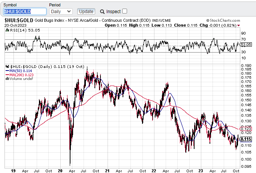Enable the Inspect checkbox
256x173 pixels.
click(x=125, y=11)
